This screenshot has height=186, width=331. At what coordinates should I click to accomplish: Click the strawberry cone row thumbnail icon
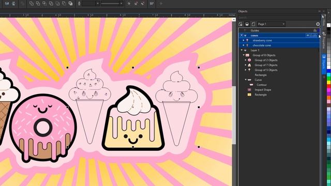click(x=247, y=40)
